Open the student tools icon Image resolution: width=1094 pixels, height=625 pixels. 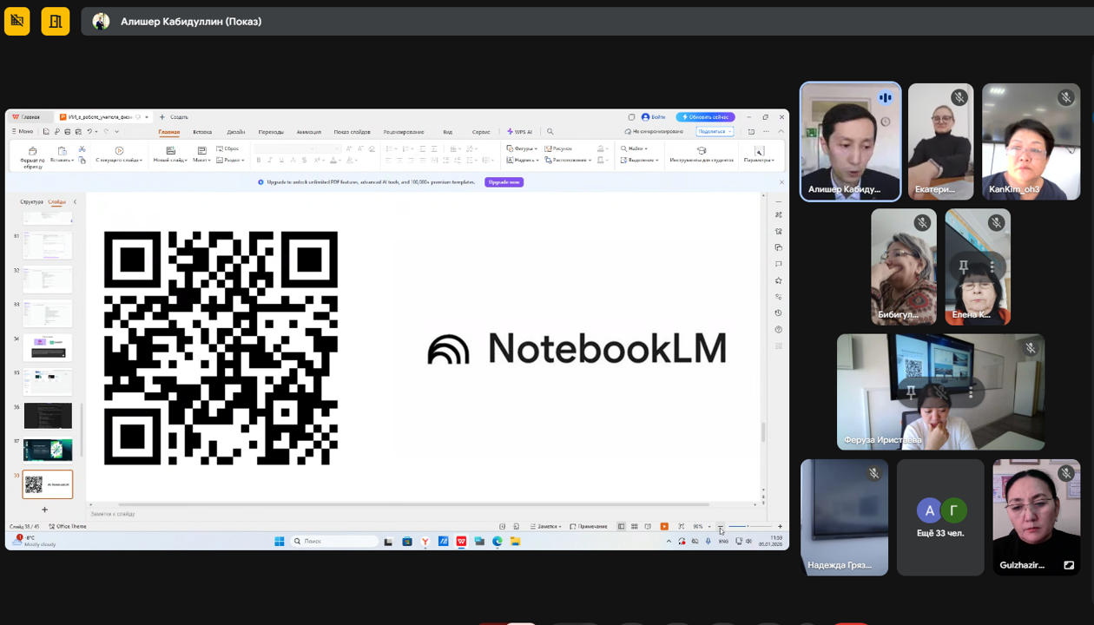(x=702, y=151)
